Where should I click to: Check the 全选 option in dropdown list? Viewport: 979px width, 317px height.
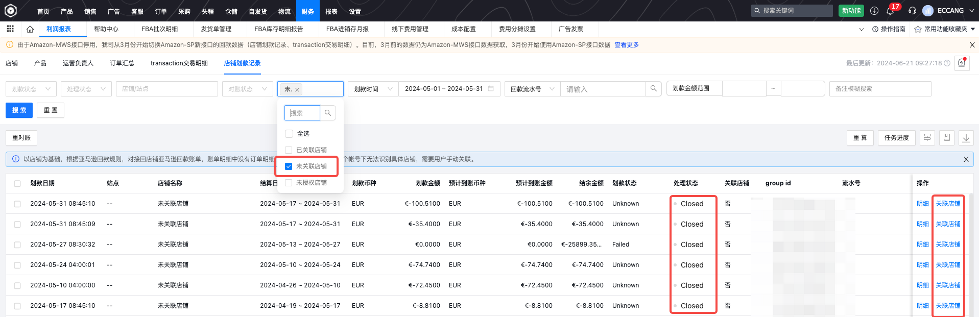(x=289, y=134)
